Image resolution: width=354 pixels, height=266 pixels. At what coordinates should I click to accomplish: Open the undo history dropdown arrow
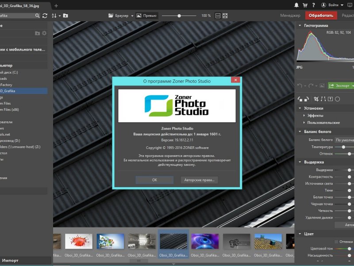pyautogui.click(x=305, y=86)
